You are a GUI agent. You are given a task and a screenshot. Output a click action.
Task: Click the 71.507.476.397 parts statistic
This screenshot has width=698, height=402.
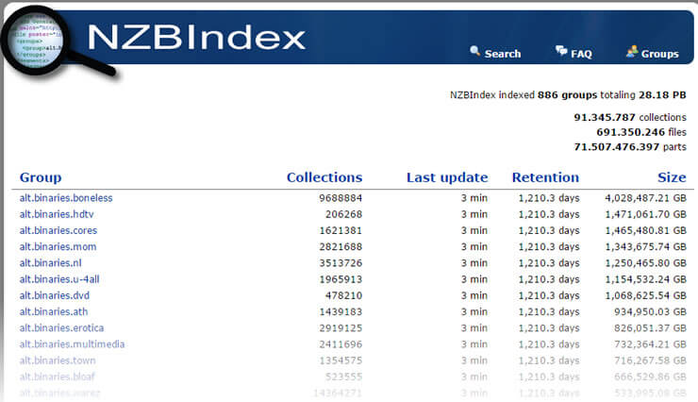pyautogui.click(x=630, y=146)
